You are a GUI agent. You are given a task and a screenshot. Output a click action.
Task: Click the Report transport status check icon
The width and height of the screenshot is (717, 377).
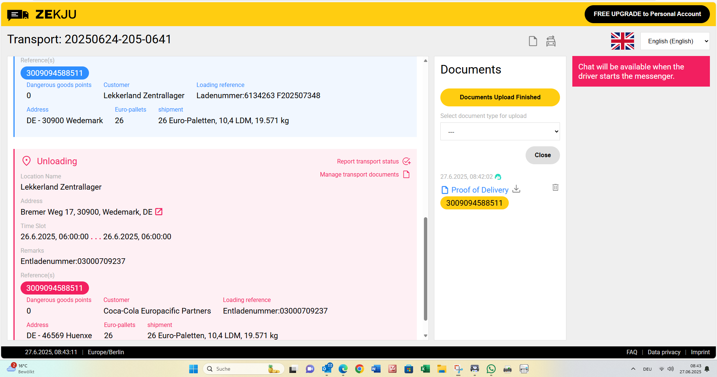(x=407, y=161)
